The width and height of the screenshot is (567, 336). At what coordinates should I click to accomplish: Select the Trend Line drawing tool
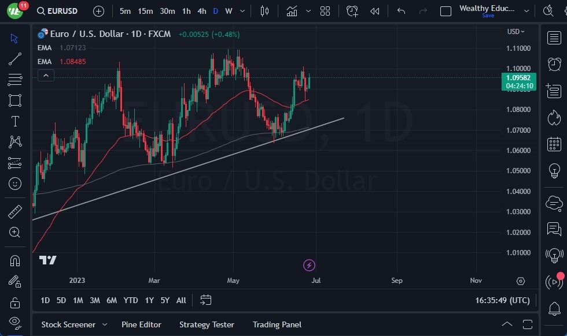[14, 59]
